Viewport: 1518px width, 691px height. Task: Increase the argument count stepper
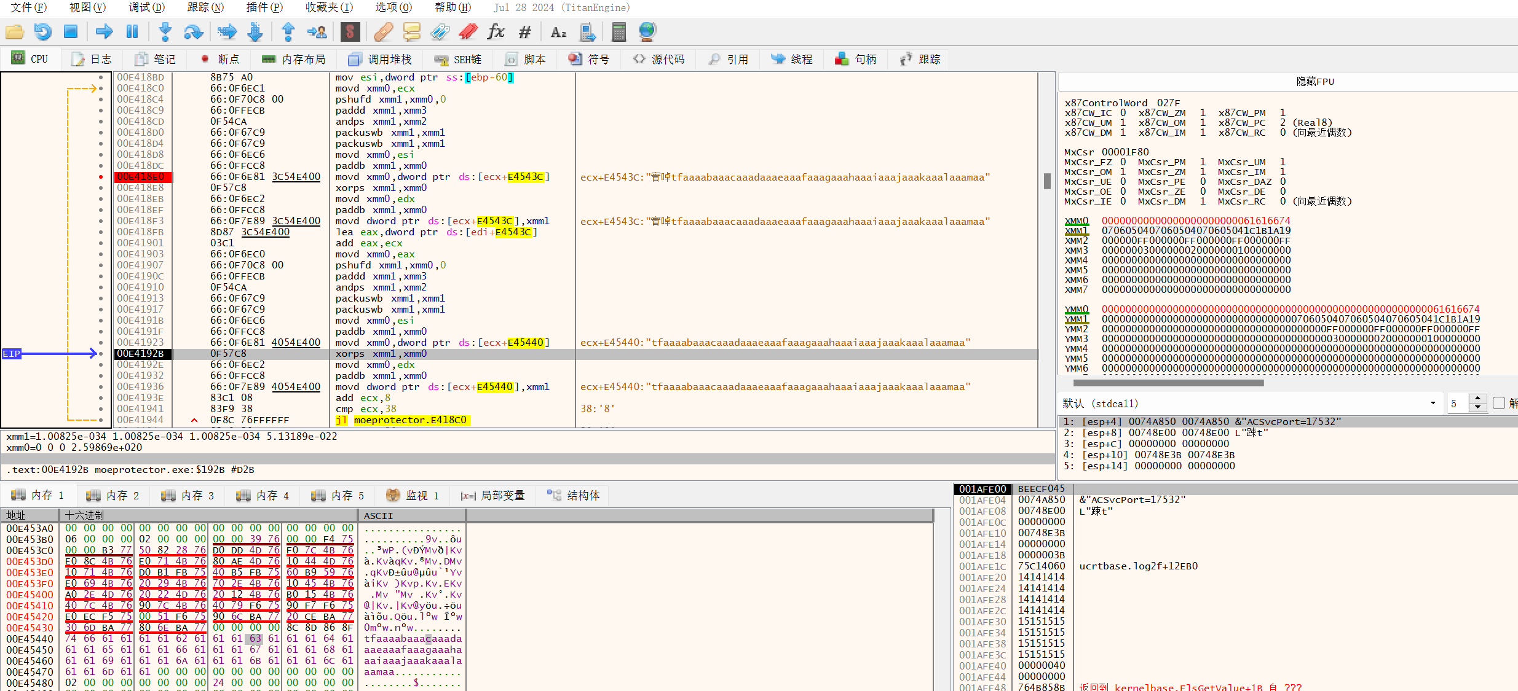(x=1478, y=399)
